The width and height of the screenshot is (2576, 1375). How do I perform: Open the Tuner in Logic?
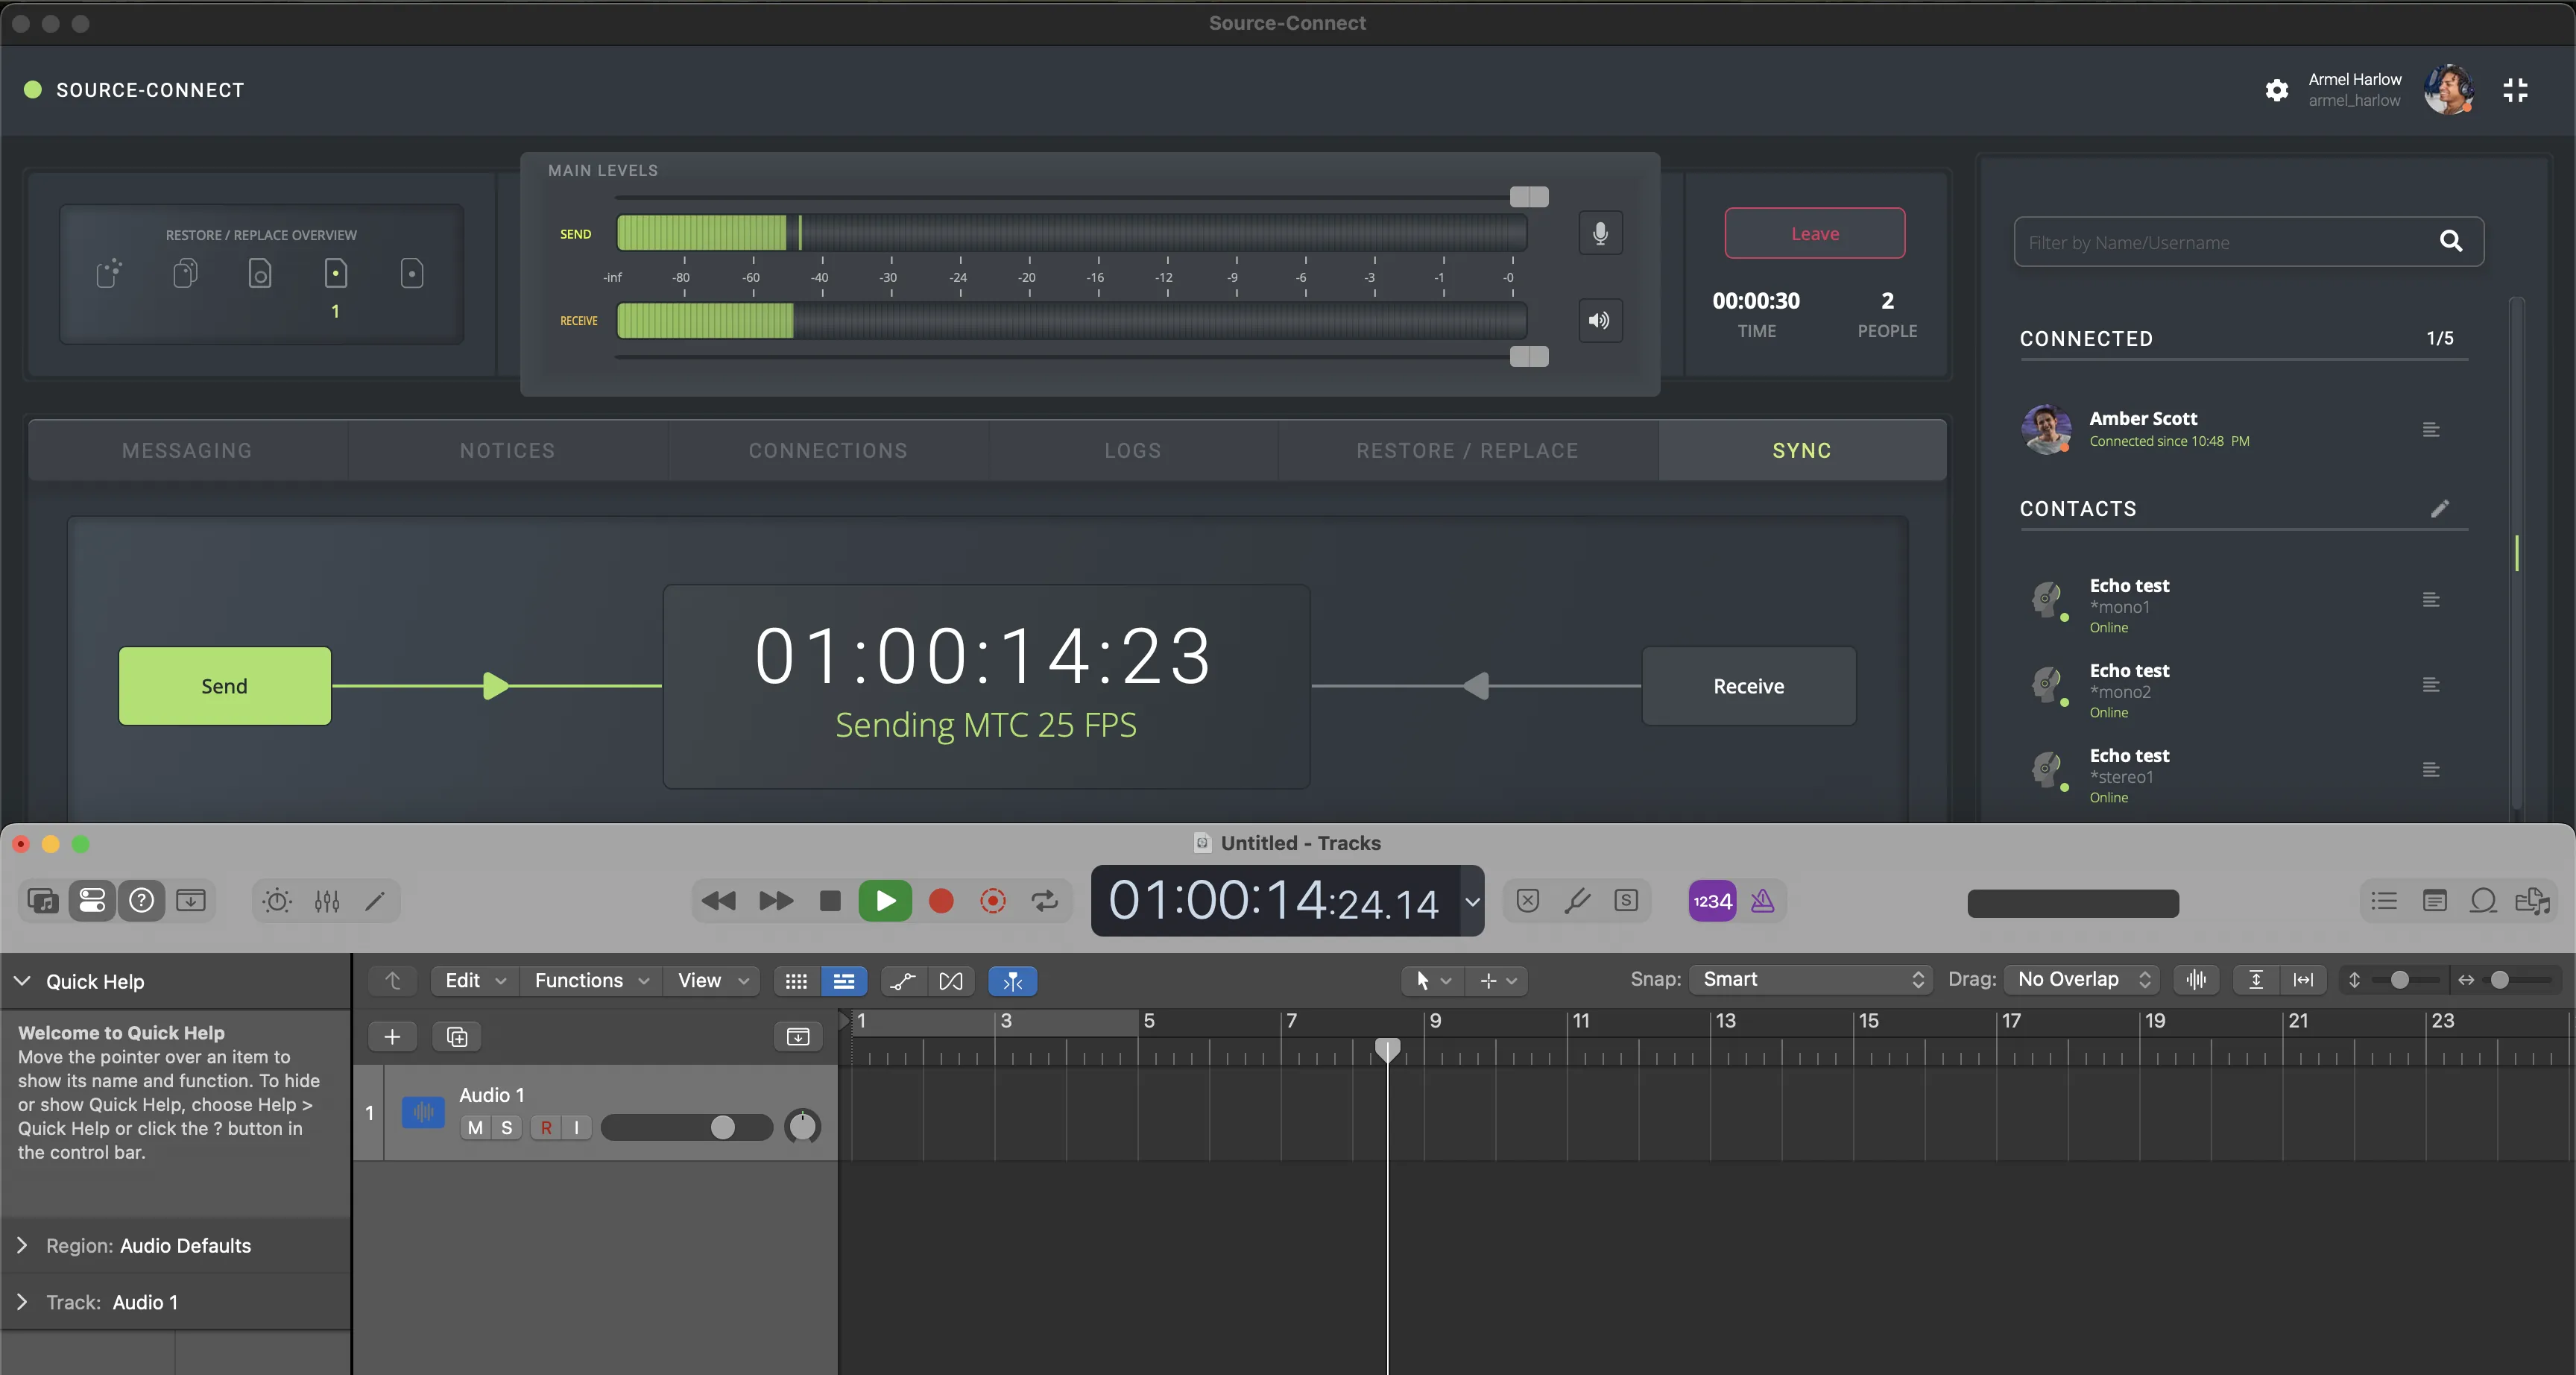click(x=1577, y=900)
